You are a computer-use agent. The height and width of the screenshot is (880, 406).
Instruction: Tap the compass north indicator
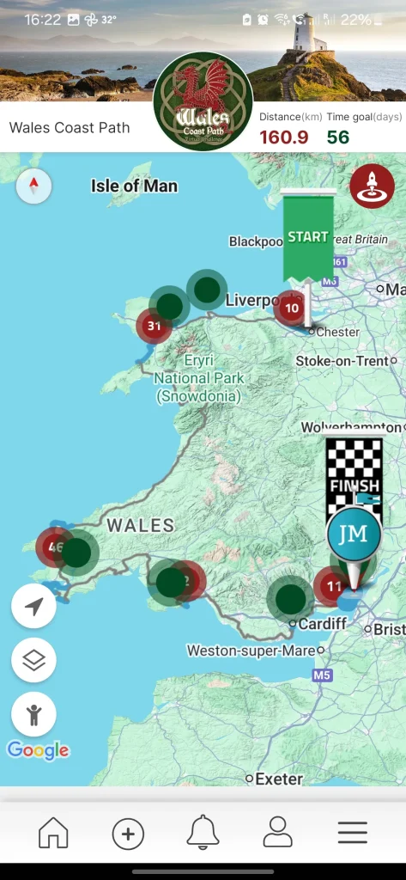[33, 186]
